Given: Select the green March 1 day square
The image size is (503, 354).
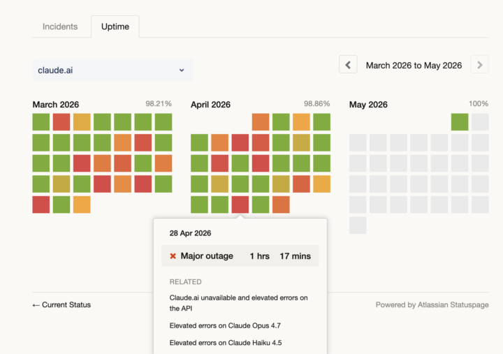Looking at the screenshot, I should 41,122.
